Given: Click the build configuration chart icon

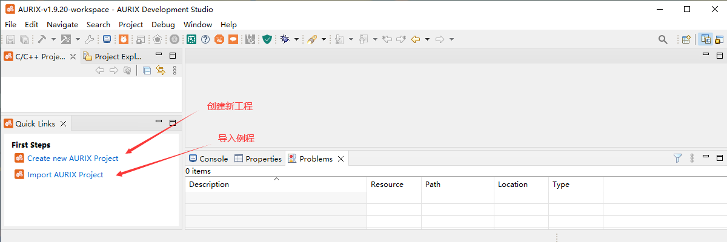Looking at the screenshot, I should click(66, 39).
